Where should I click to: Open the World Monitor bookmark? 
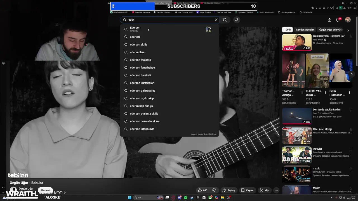(266, 12)
